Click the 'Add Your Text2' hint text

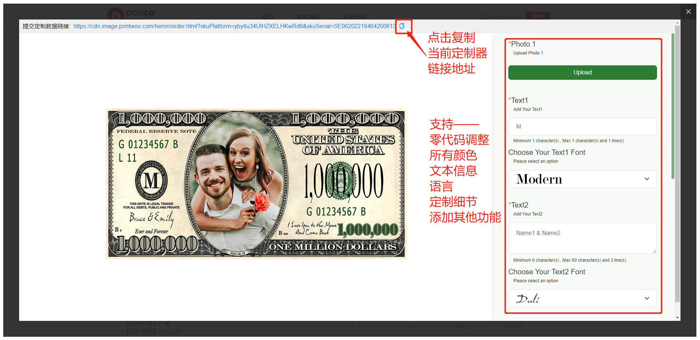[x=528, y=214]
